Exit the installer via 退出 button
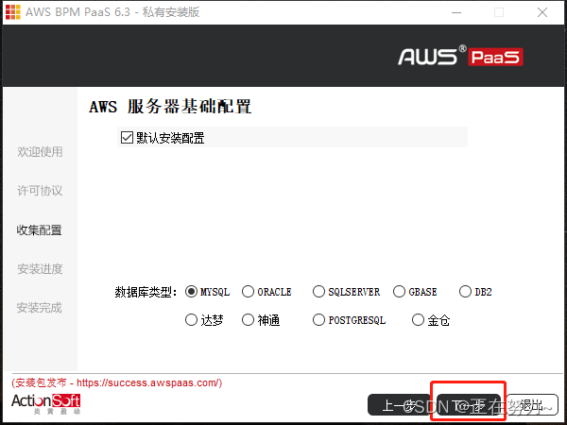The width and height of the screenshot is (567, 425). [x=531, y=405]
